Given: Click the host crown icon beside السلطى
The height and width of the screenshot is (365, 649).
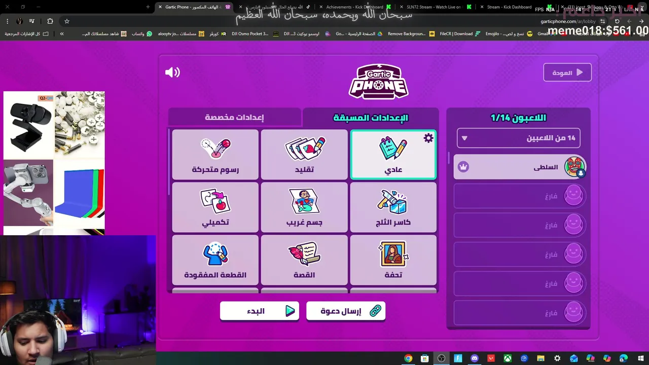Looking at the screenshot, I should (x=463, y=167).
